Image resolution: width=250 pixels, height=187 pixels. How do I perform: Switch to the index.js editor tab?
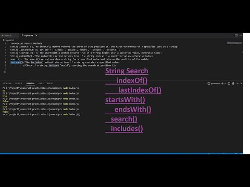pyautogui.click(x=9, y=35)
